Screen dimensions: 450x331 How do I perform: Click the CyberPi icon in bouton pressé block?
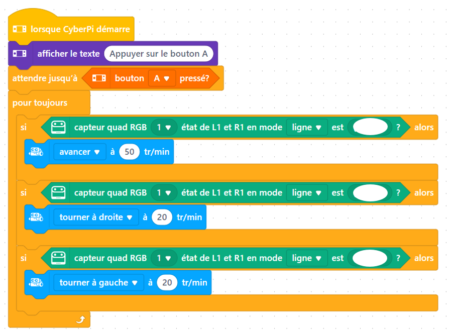coord(99,78)
